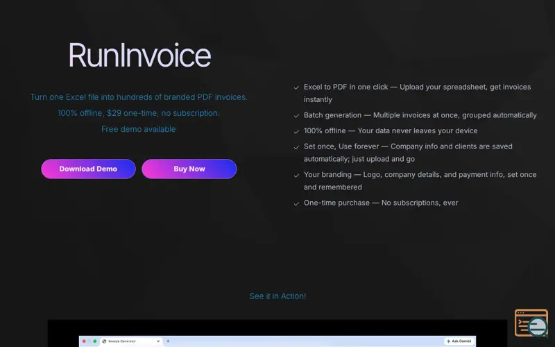This screenshot has height=347, width=555.
Task: Click 'See it in Action!' heading
Action: tap(277, 296)
